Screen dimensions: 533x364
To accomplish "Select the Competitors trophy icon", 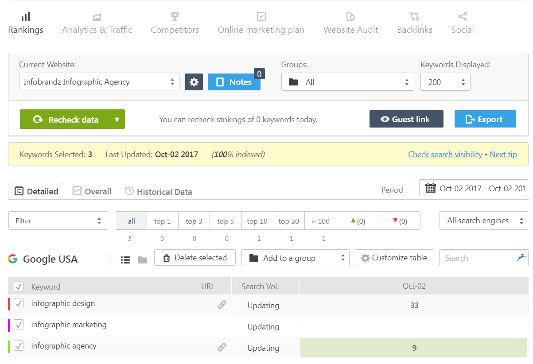I will click(174, 15).
